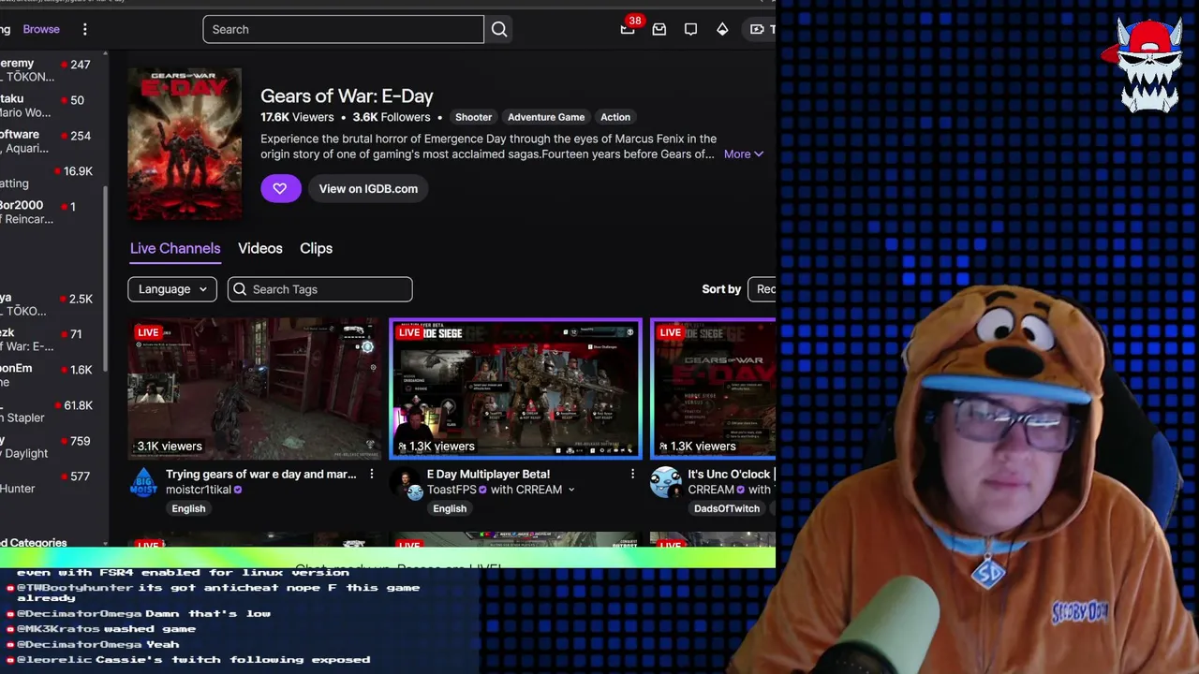Click inside the top Search field

[x=343, y=29]
